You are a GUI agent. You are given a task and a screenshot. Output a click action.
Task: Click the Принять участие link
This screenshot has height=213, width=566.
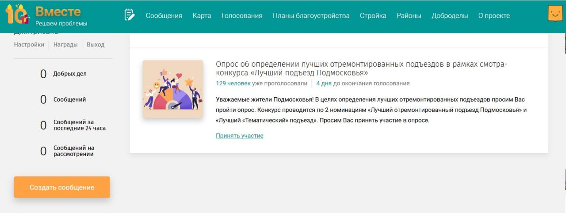coord(239,136)
